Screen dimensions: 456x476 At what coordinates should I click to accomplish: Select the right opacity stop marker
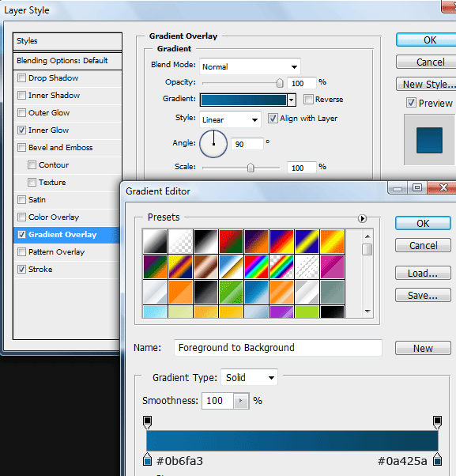click(x=437, y=422)
